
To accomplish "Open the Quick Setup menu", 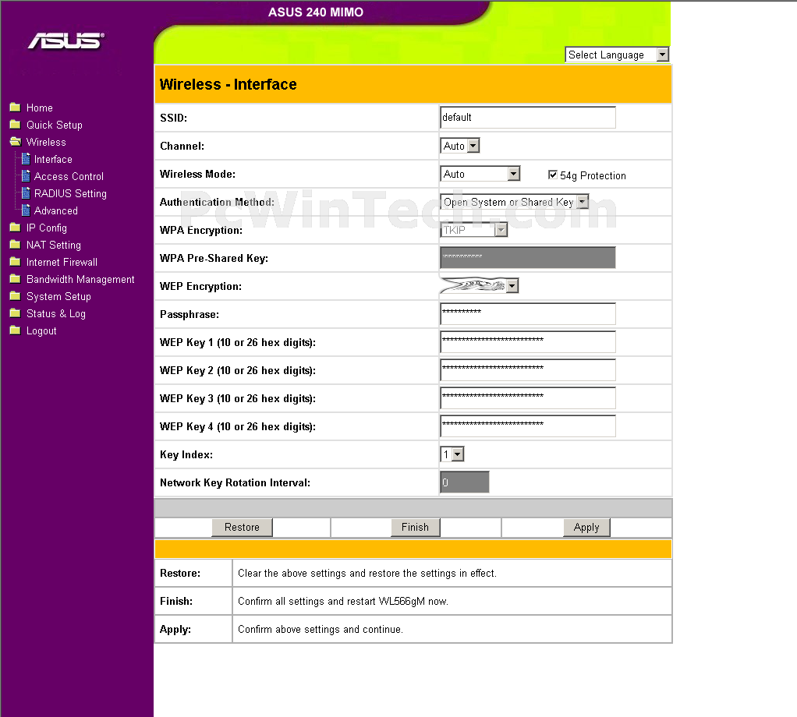I will pyautogui.click(x=55, y=125).
